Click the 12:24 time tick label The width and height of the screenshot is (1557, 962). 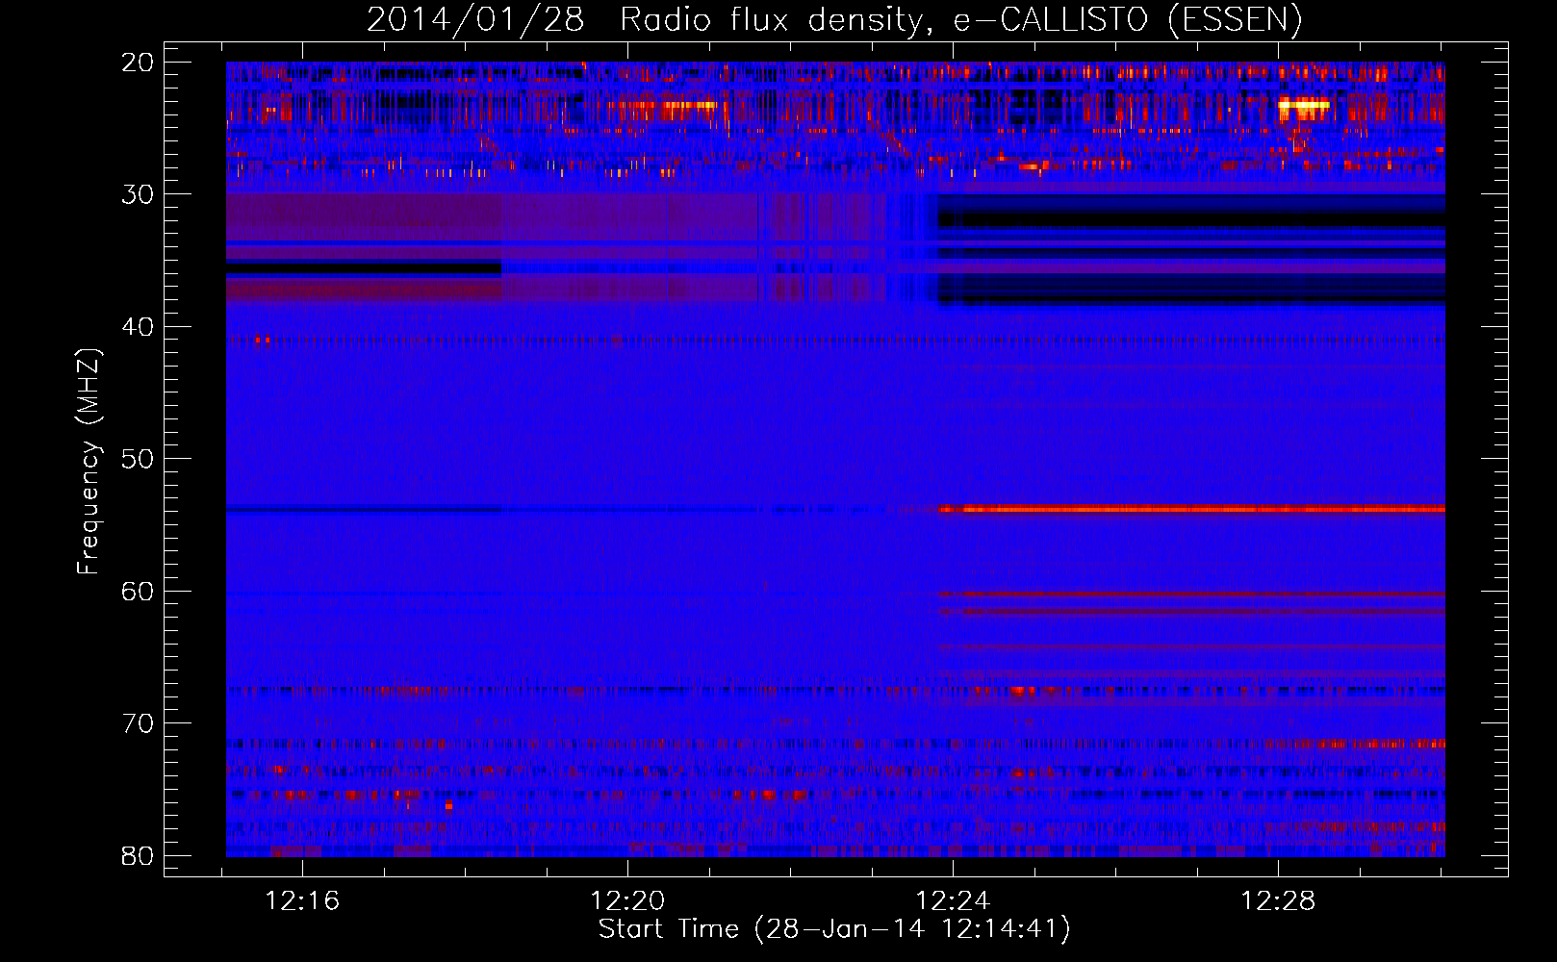[953, 901]
